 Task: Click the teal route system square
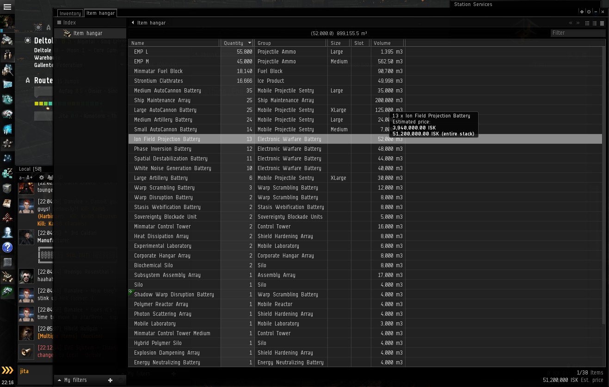click(51, 104)
